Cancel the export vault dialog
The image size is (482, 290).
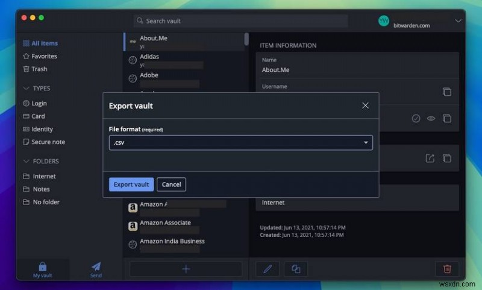171,184
